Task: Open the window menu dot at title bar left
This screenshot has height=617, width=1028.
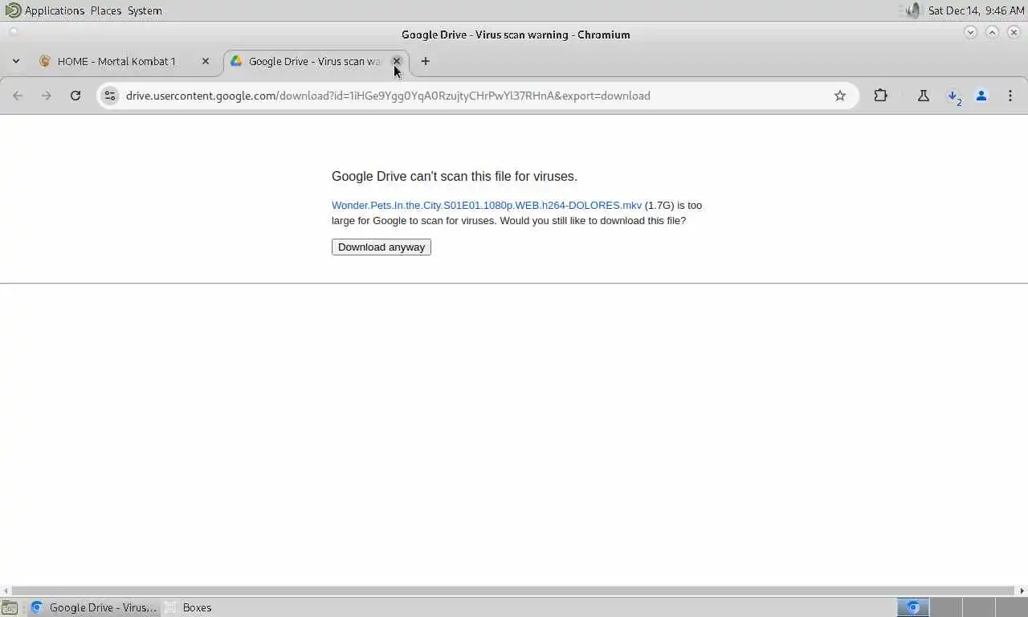Action: tap(13, 32)
